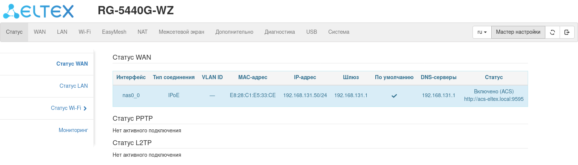
Task: Open the USB tab
Action: coord(312,32)
